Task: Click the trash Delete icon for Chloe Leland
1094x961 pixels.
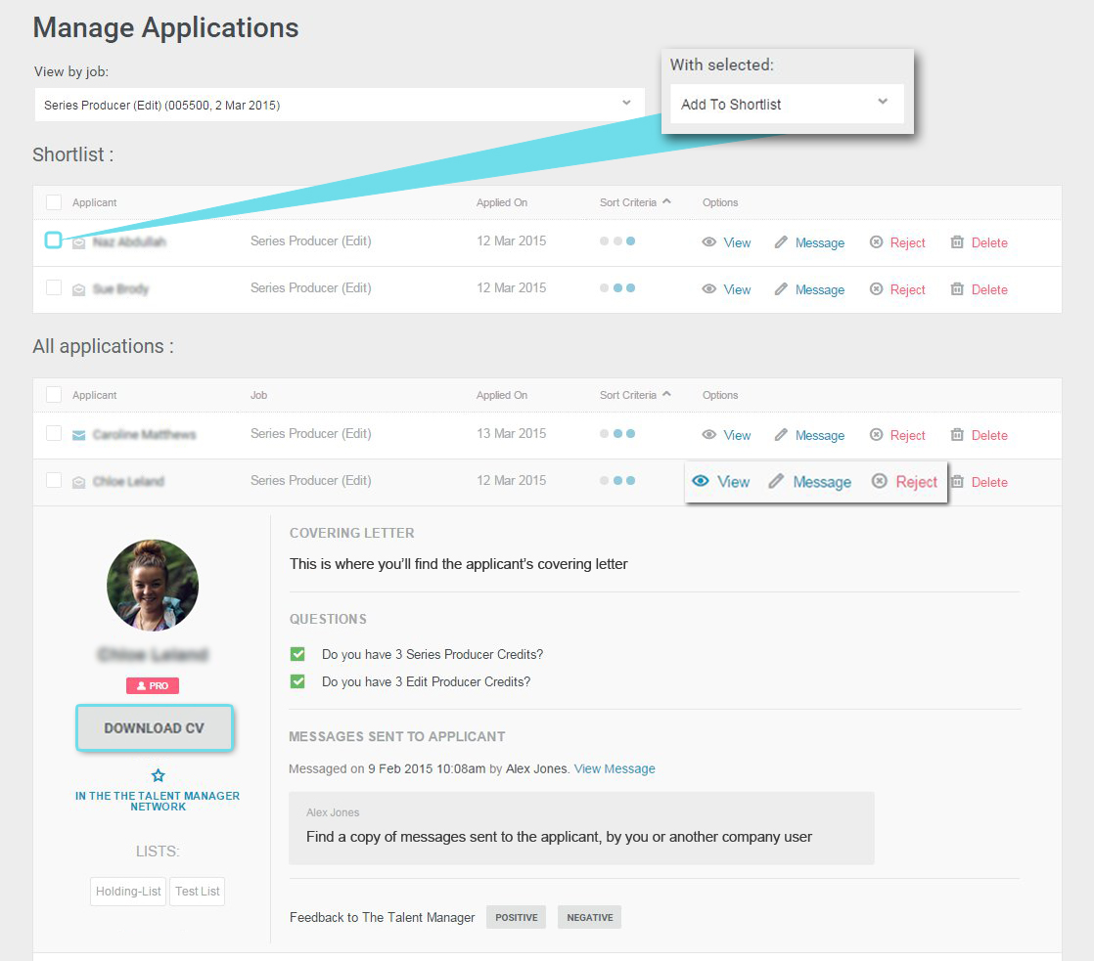Action: pos(957,482)
